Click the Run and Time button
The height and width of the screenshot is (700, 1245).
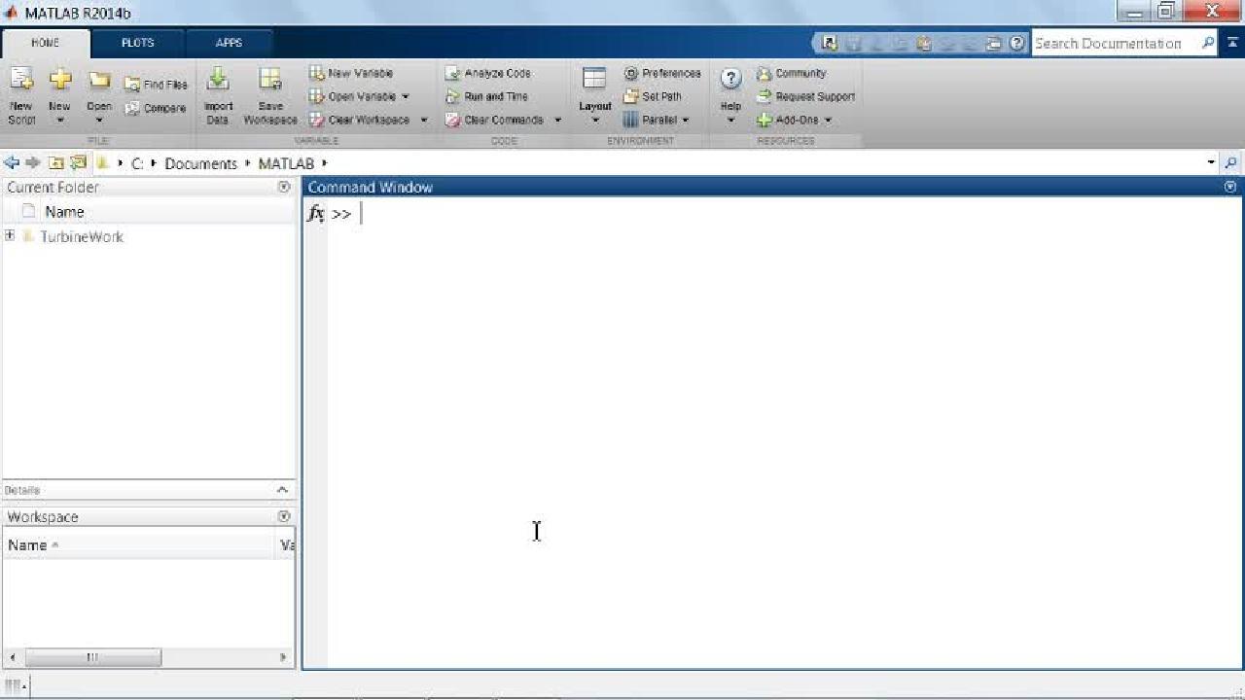487,96
